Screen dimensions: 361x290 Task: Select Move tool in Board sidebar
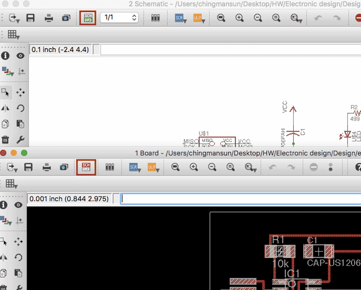[19, 242]
